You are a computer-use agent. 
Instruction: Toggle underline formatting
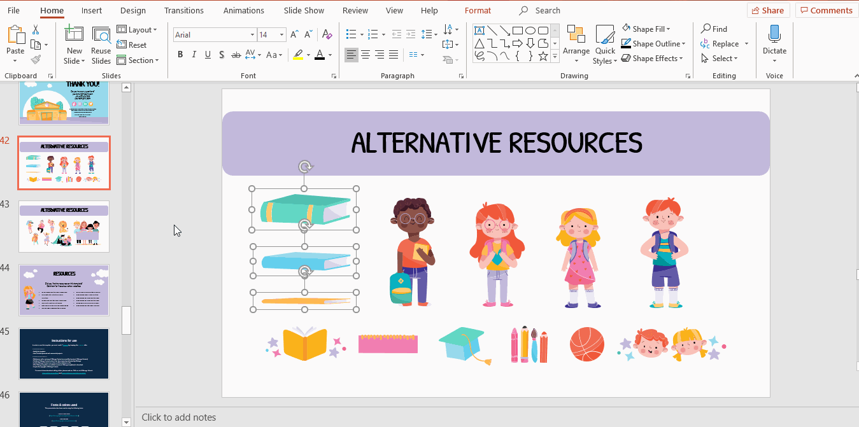coord(208,55)
